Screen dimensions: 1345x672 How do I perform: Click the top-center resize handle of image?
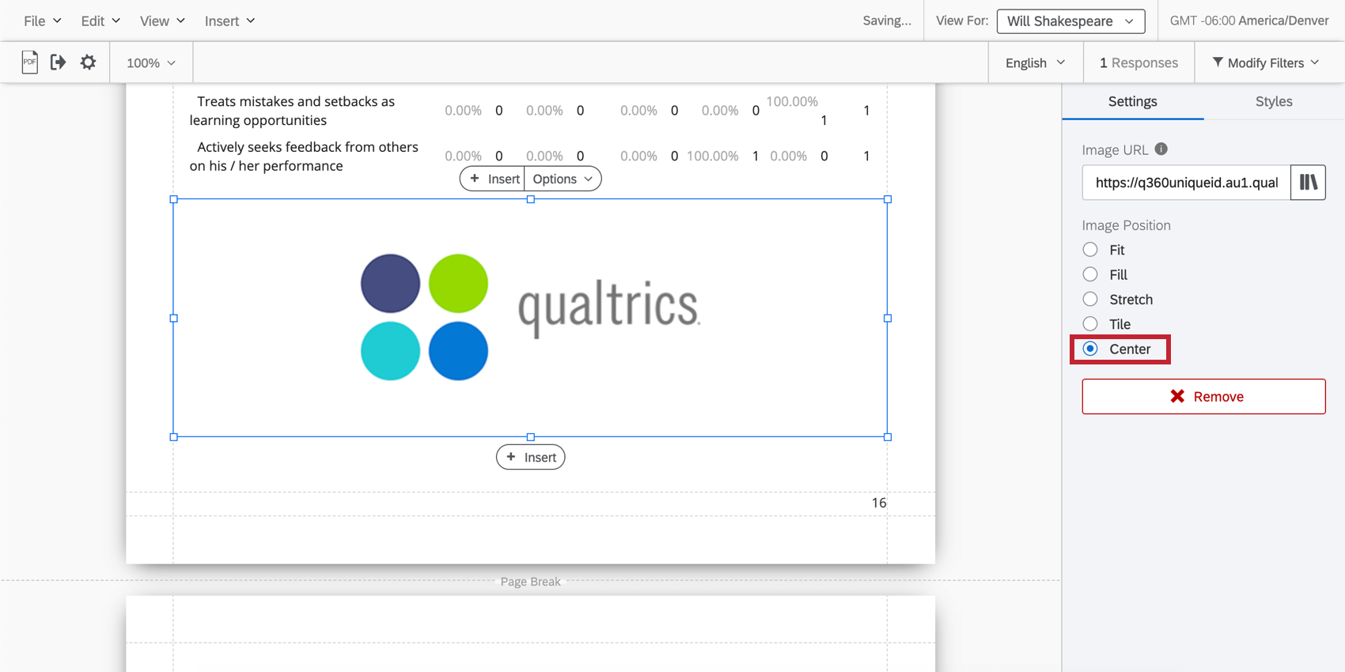point(530,199)
